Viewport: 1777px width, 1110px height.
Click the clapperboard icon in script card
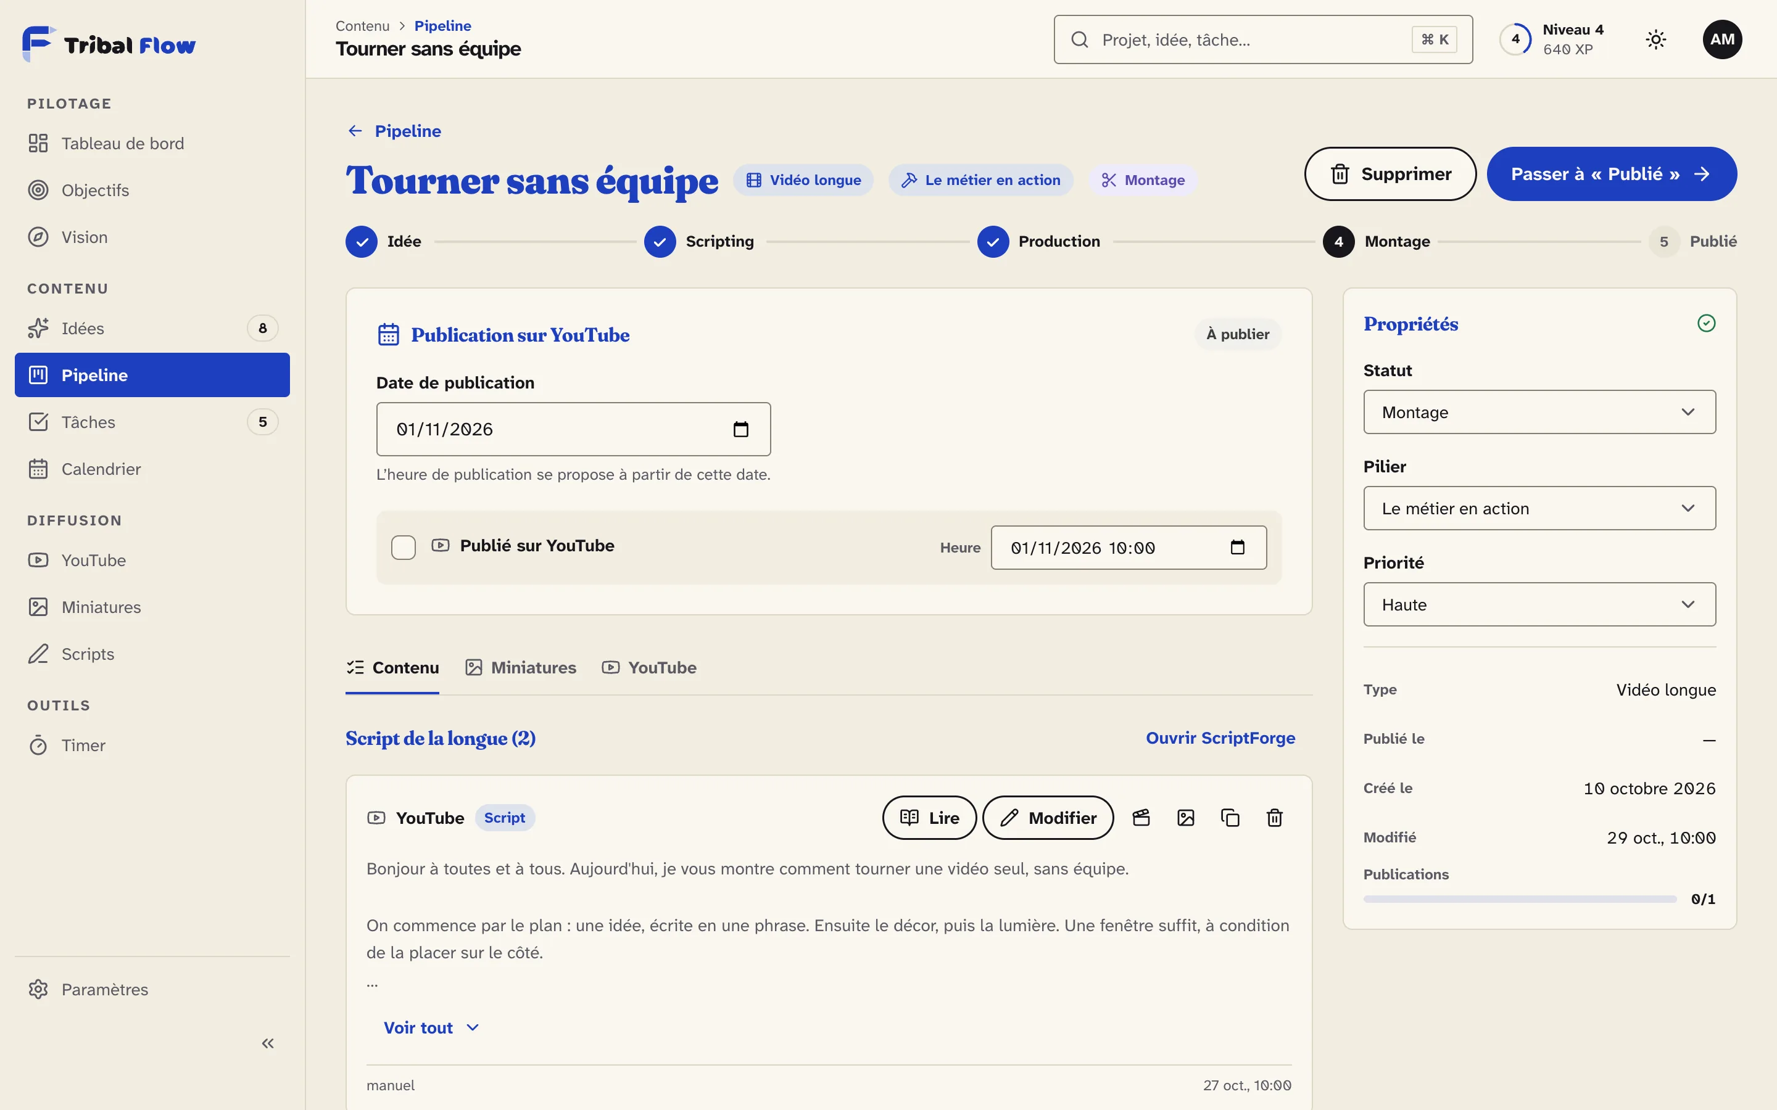click(x=1141, y=818)
